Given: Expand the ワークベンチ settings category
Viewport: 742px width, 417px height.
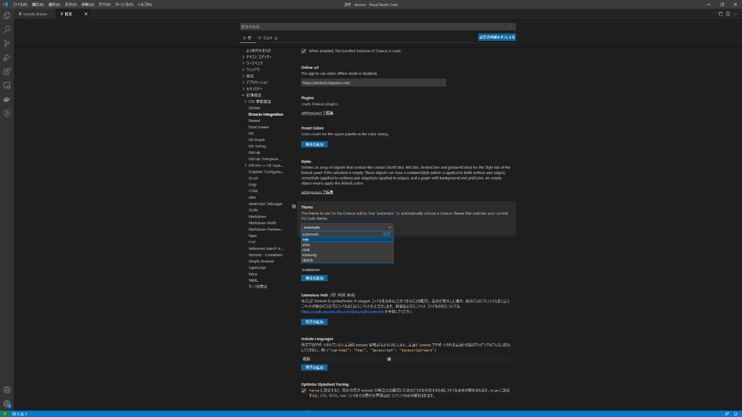Looking at the screenshot, I should [x=254, y=63].
